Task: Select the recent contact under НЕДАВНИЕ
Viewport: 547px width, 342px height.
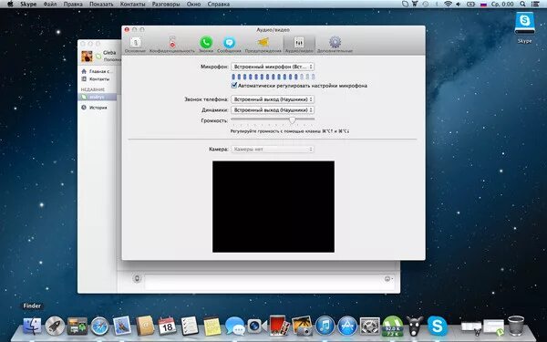Action: 98,97
